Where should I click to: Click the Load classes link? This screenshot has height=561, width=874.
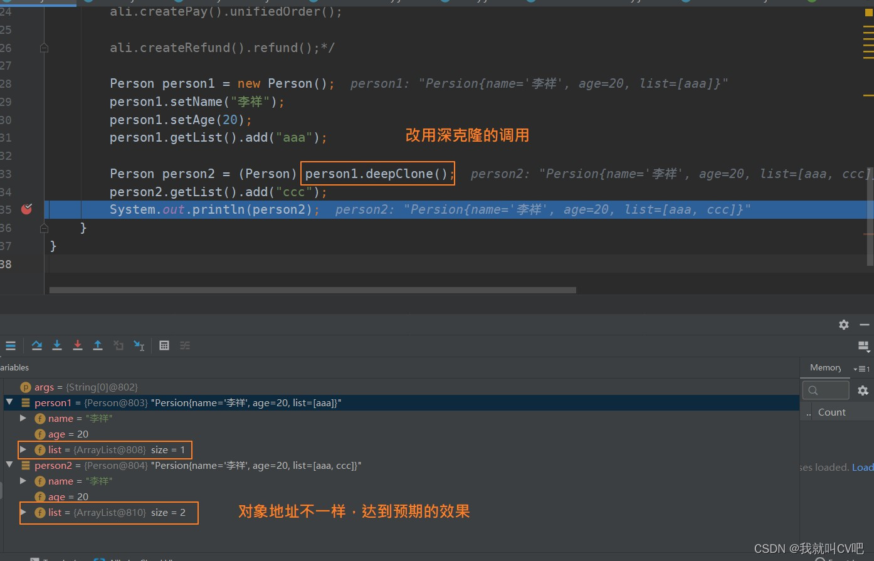862,468
